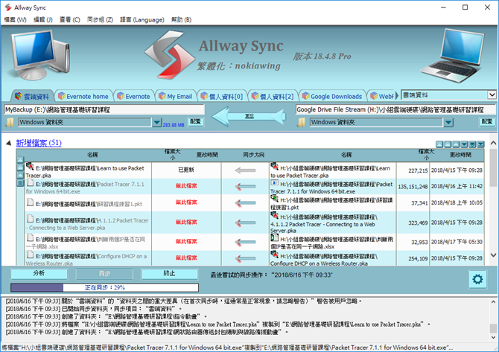Click the 終止 stop button
499x352 pixels.
click(169, 274)
